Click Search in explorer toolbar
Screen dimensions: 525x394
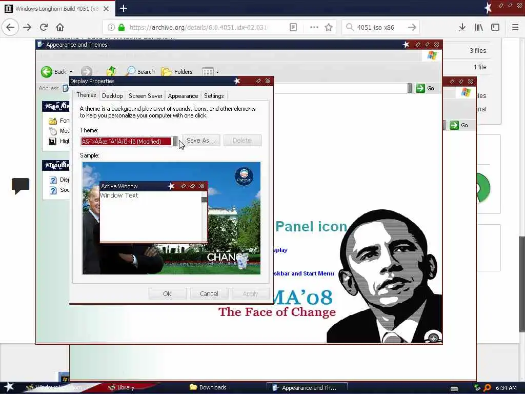pyautogui.click(x=140, y=71)
